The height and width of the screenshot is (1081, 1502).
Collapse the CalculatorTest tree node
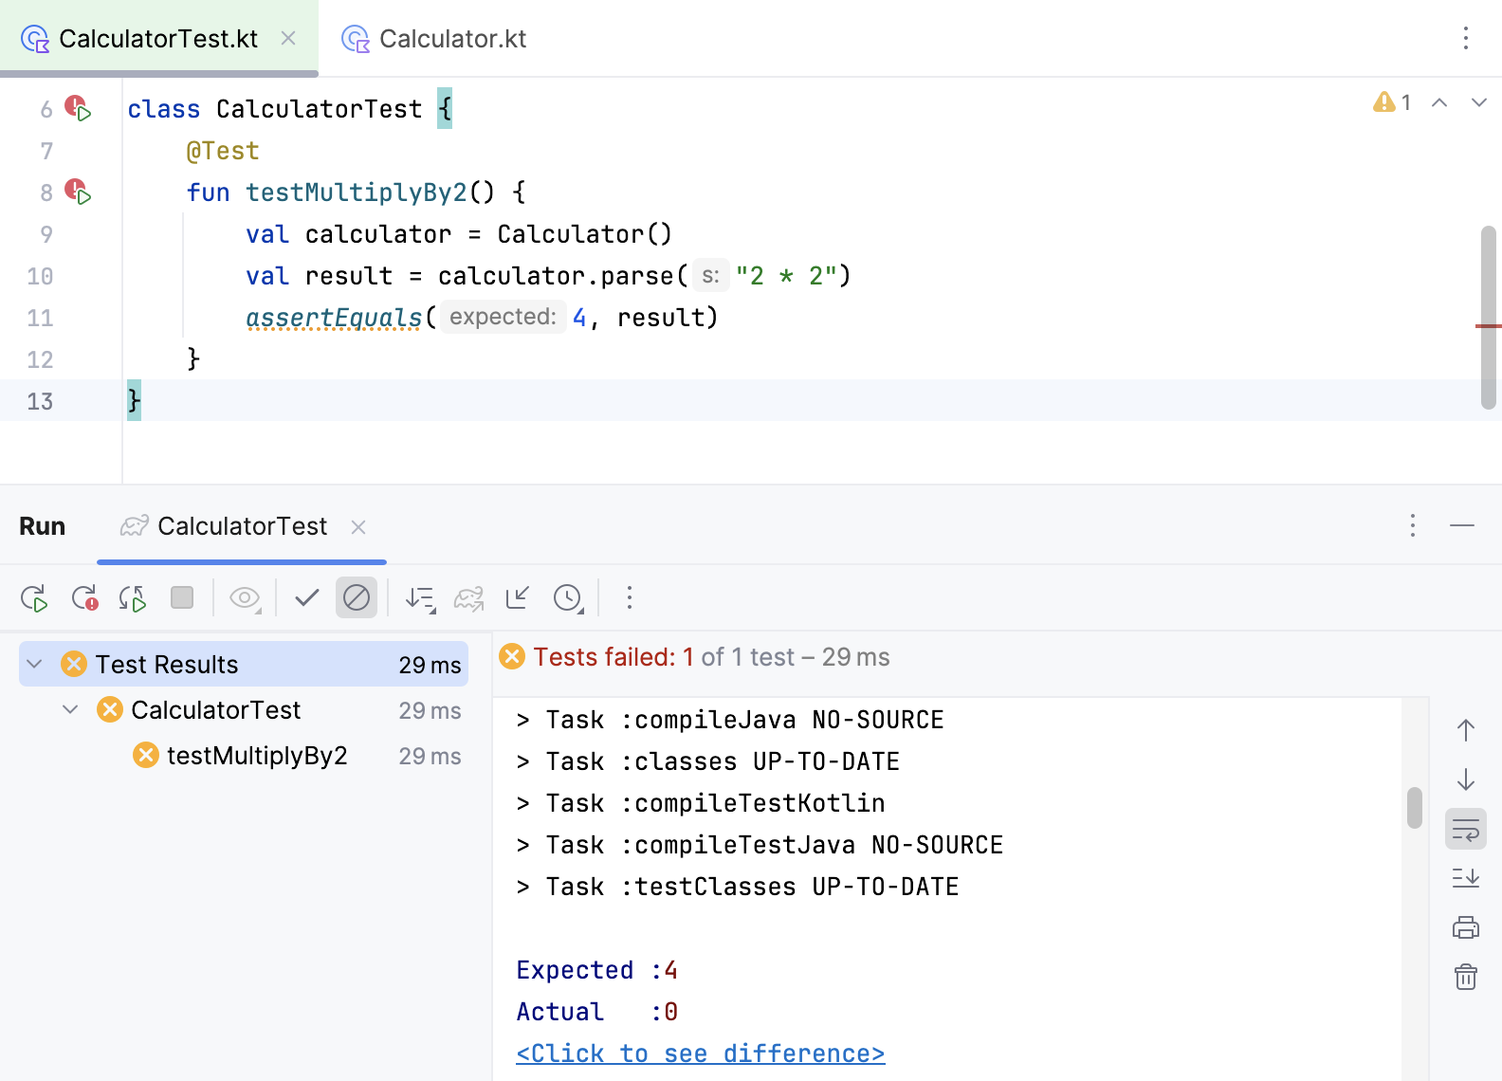(70, 709)
